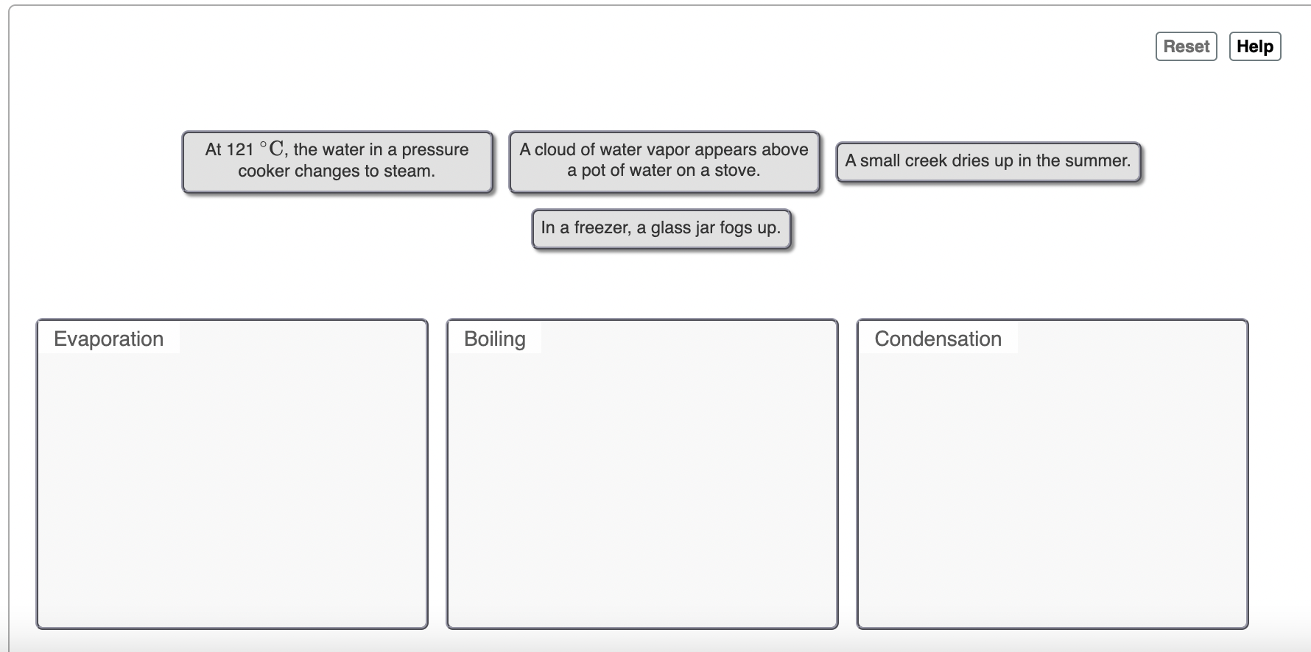1311x652 pixels.
Task: Click the Evaporation label text
Action: click(108, 339)
